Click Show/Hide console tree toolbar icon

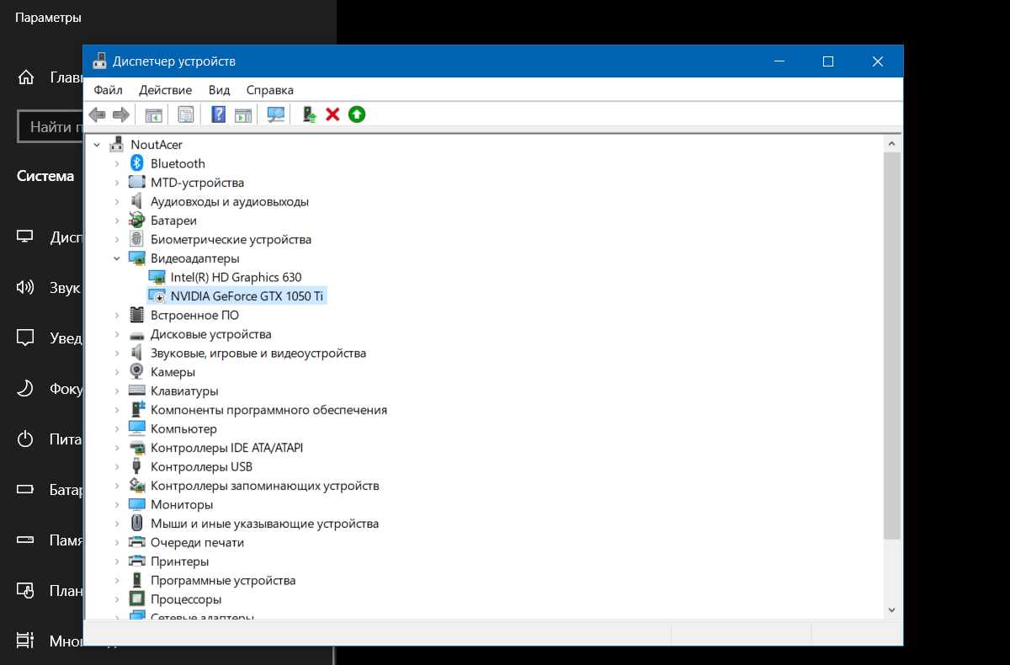[x=153, y=114]
